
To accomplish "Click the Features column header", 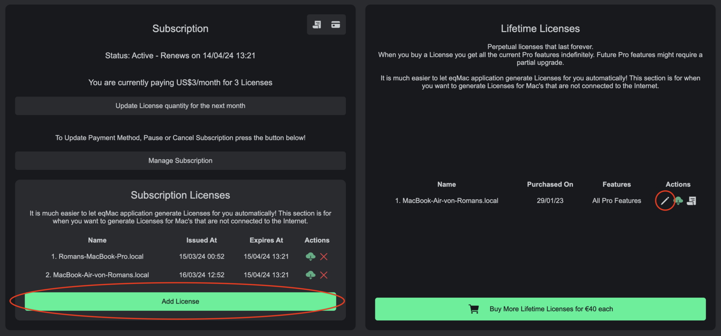I will (x=616, y=184).
